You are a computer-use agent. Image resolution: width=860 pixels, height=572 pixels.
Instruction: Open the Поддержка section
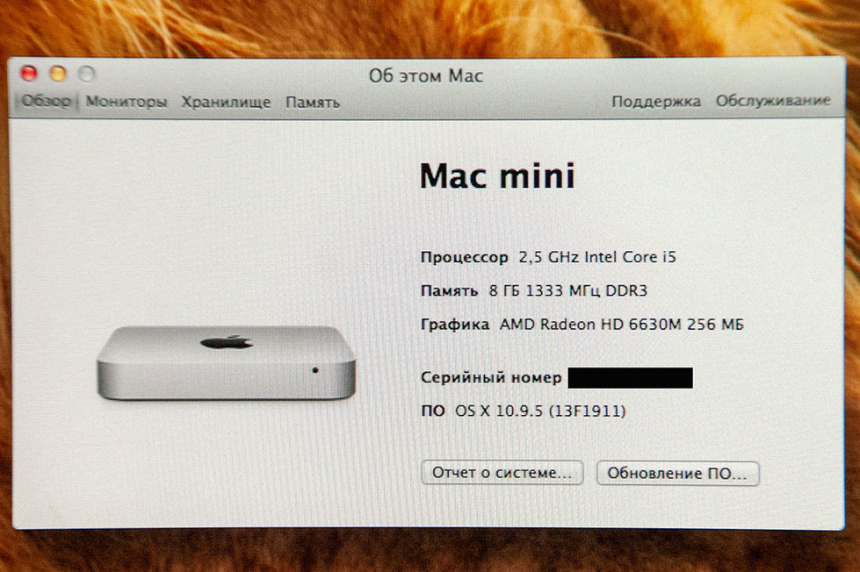(x=656, y=102)
